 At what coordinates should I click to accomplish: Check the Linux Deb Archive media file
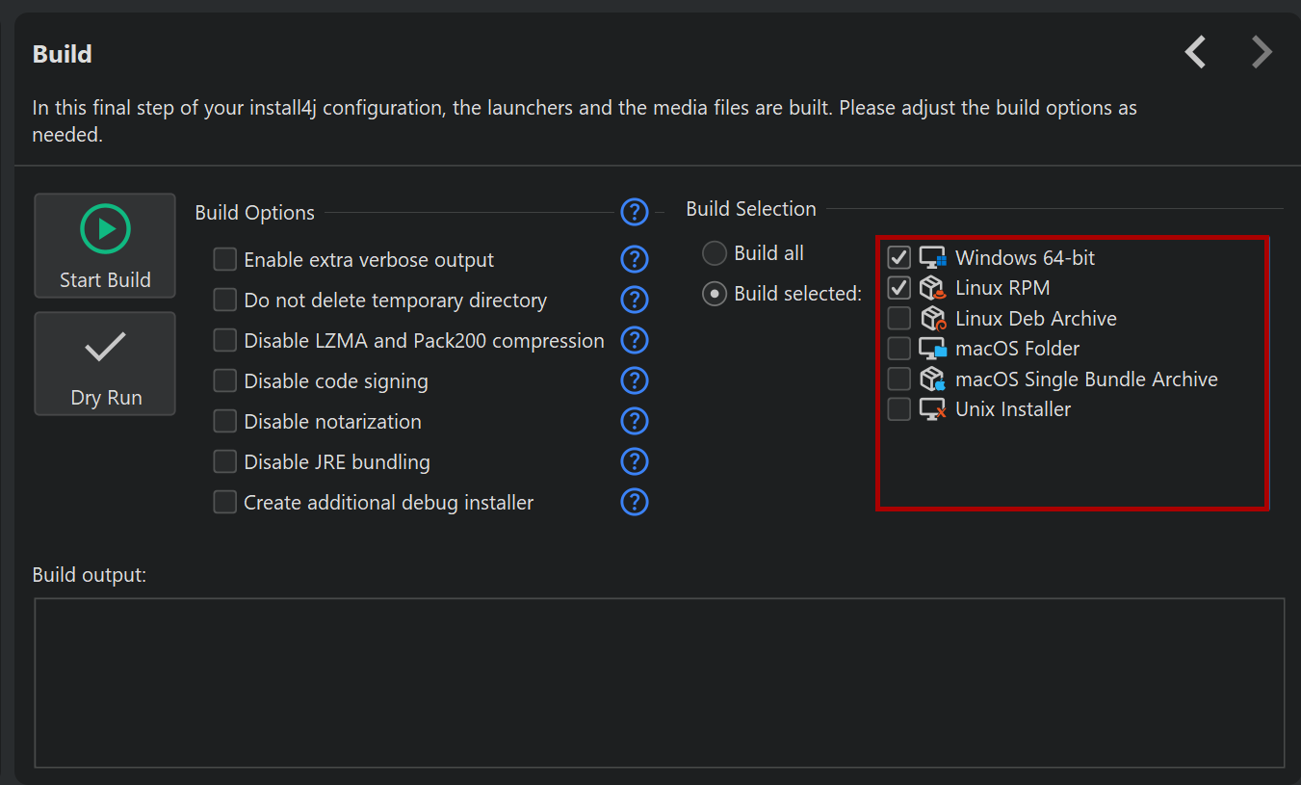899,319
